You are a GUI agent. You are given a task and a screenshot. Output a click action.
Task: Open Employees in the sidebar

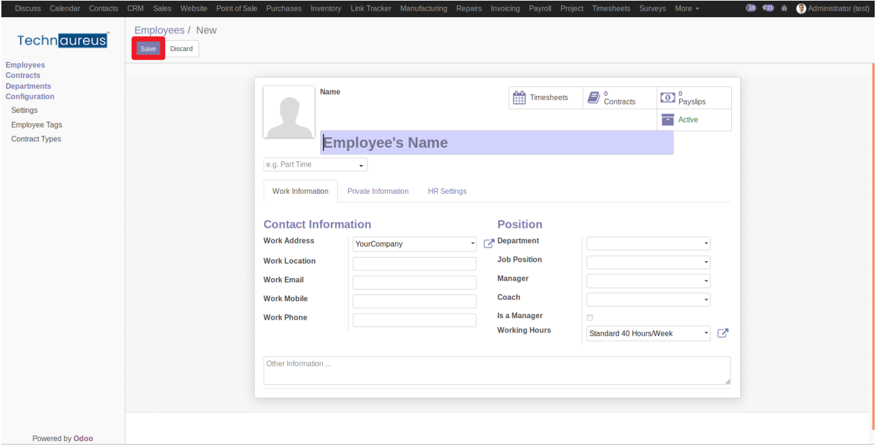[25, 65]
